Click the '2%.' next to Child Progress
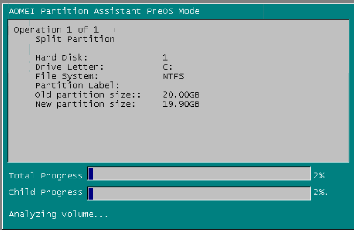Screen dimensions: 354x230 (321, 192)
